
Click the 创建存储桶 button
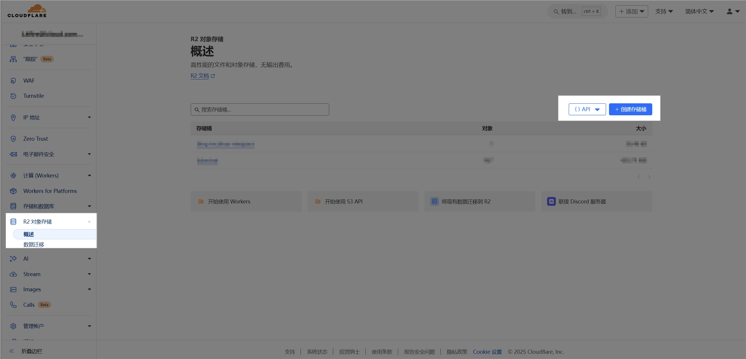pyautogui.click(x=630, y=109)
